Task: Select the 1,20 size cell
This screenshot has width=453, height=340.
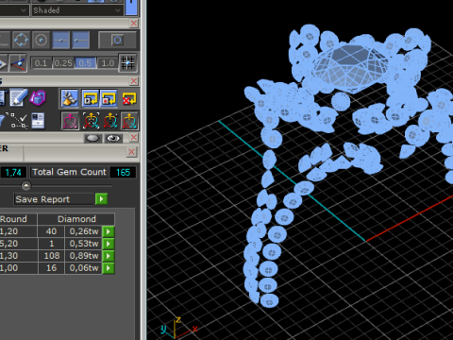Action: (x=18, y=231)
